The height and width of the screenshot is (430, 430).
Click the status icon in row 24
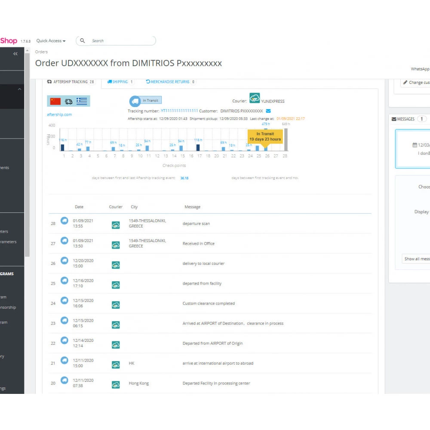64,301
